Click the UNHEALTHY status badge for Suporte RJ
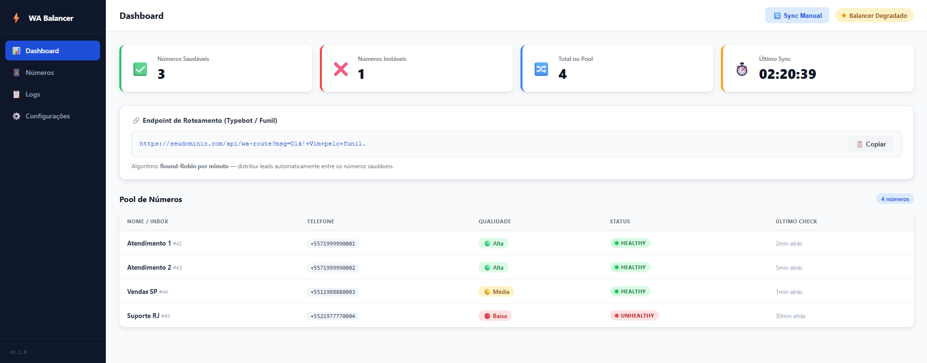The width and height of the screenshot is (927, 363). pyautogui.click(x=634, y=316)
